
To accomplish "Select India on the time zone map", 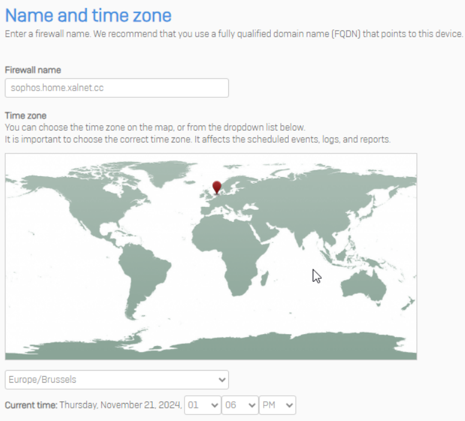I will (299, 234).
